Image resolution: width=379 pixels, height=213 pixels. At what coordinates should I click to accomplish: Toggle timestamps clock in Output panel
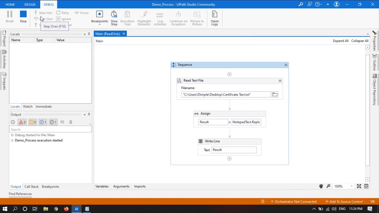tap(13, 122)
